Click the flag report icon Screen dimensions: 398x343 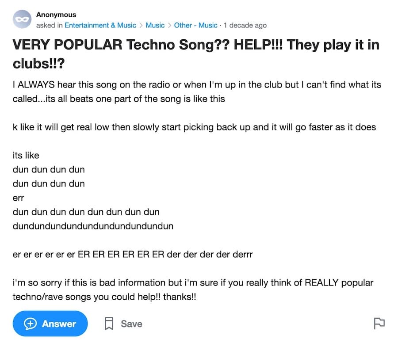[x=379, y=324]
